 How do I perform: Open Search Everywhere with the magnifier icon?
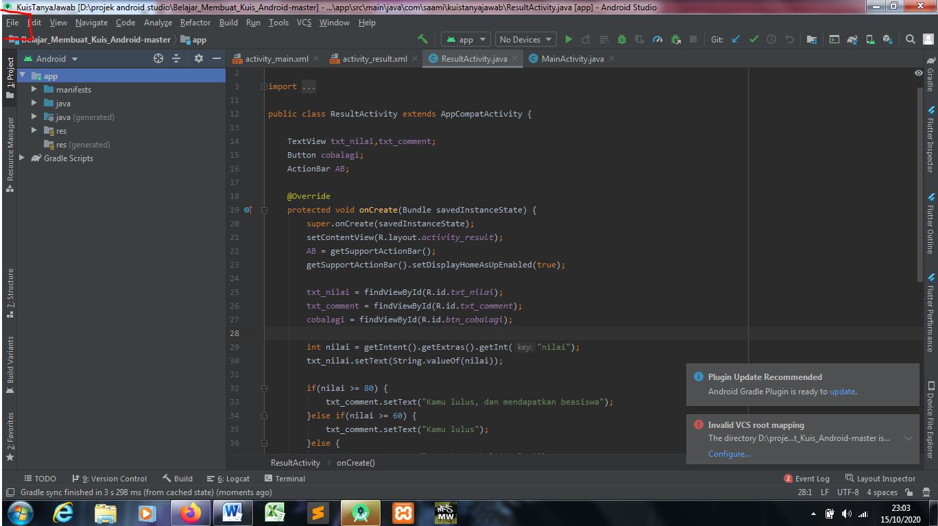click(910, 39)
